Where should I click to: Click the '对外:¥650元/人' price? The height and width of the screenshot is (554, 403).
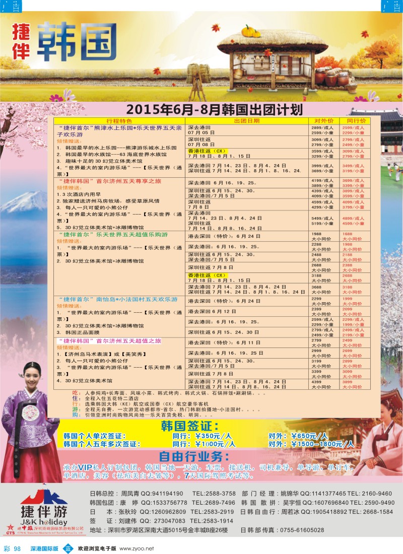coord(298,436)
